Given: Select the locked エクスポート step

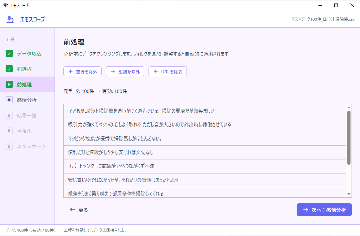Looking at the screenshot, I should [27, 146].
